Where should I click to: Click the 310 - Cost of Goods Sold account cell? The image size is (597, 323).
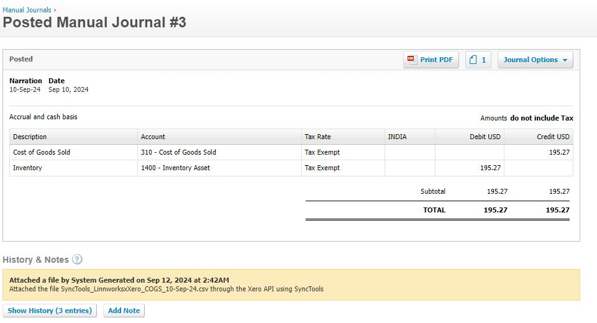(x=219, y=152)
